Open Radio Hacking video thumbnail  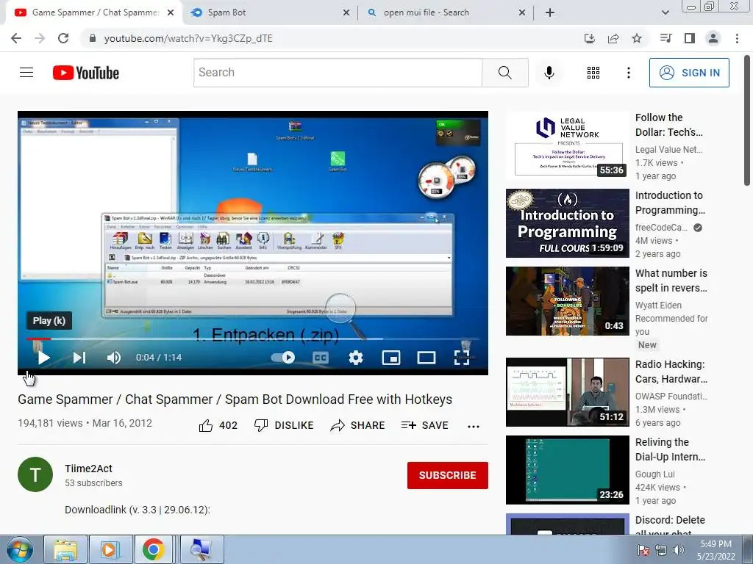click(x=567, y=392)
